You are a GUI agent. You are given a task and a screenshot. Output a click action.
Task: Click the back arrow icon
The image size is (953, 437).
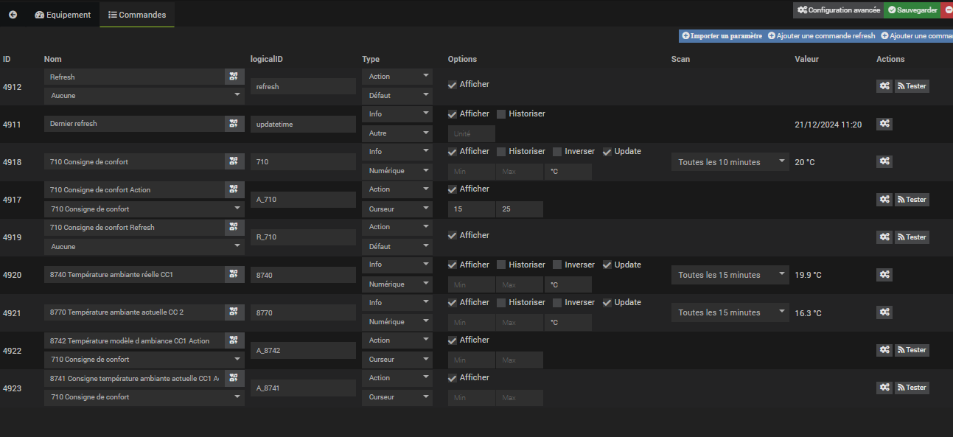click(13, 15)
